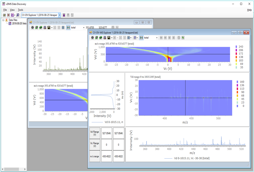Click the blue grid icon in CV-DV-MS Explorer toolbar
This screenshot has width=254, height=172.
[129, 37]
